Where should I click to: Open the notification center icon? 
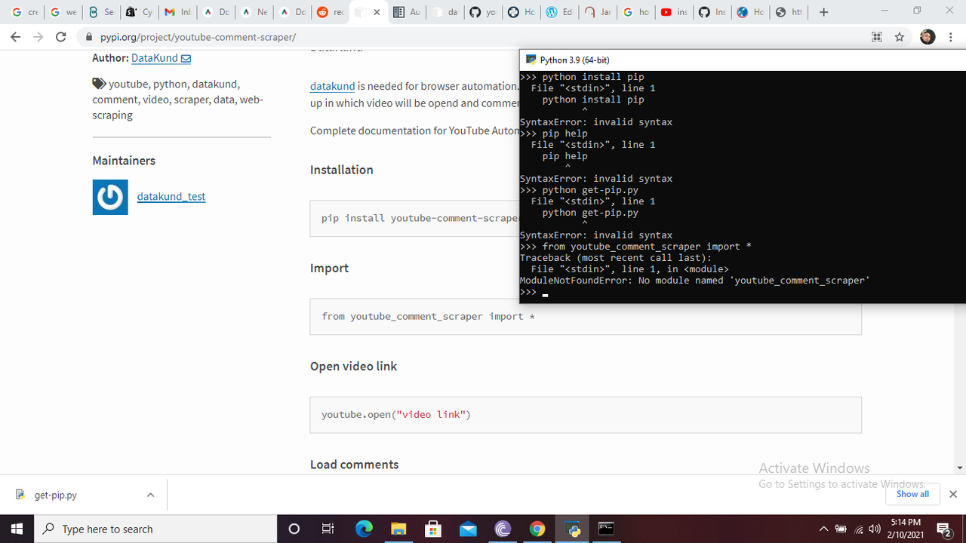pos(943,529)
